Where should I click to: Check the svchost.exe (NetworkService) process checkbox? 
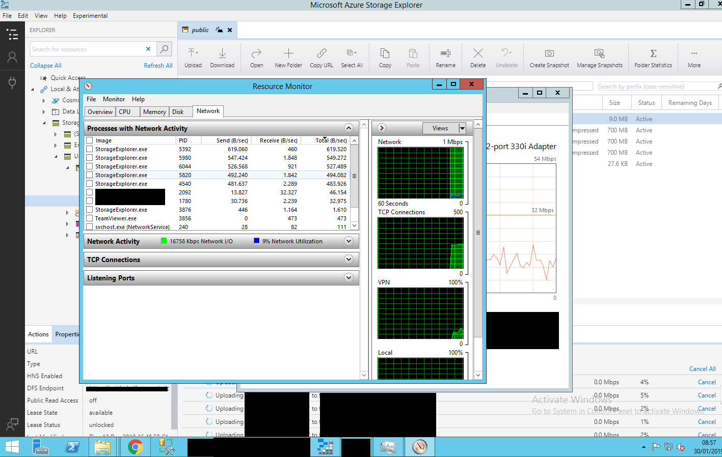[89, 226]
